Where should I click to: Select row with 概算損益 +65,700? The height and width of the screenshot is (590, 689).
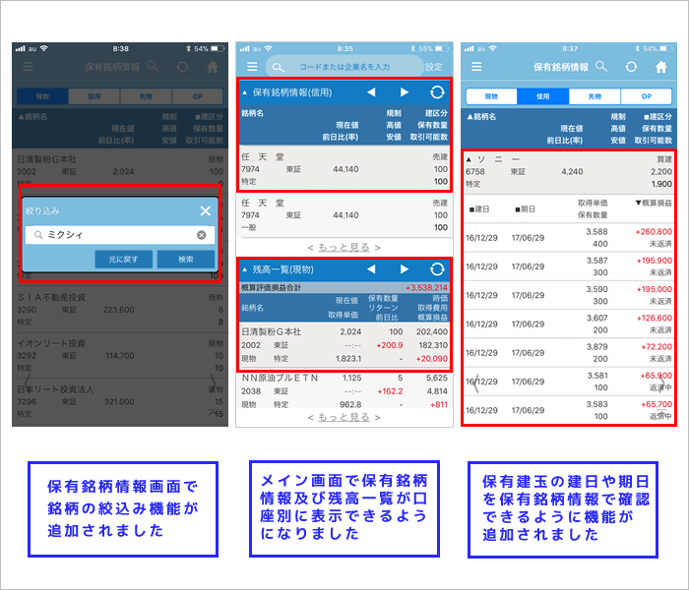pyautogui.click(x=569, y=410)
